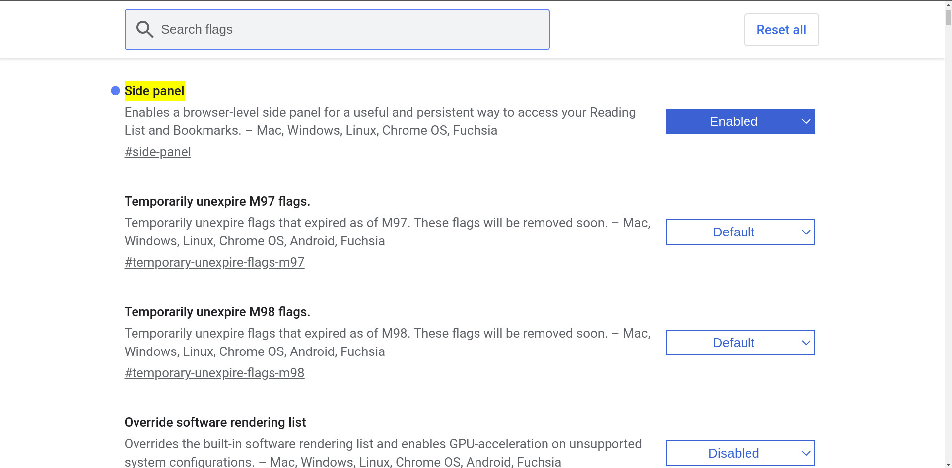Open the M98 flags Default dropdown

pyautogui.click(x=740, y=343)
